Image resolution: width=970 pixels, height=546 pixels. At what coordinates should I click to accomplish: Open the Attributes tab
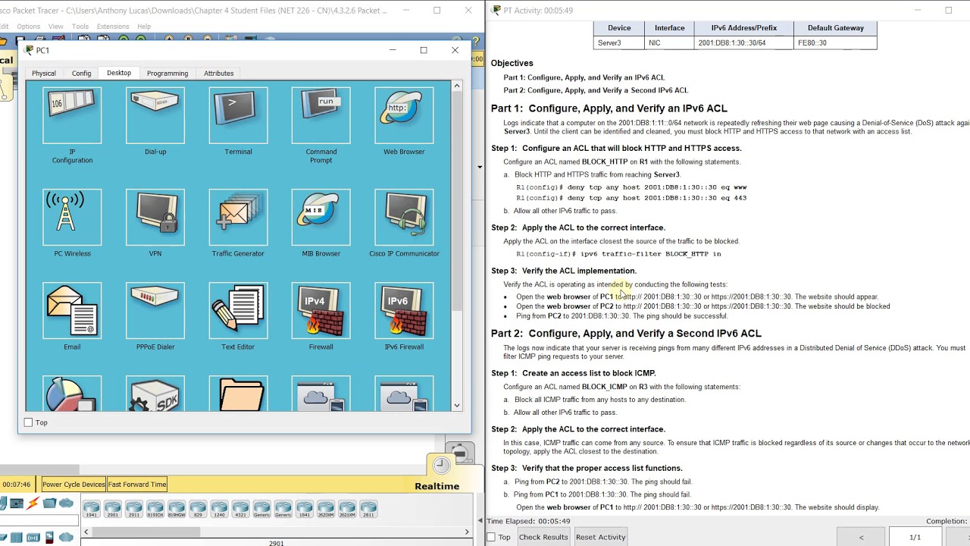(219, 74)
